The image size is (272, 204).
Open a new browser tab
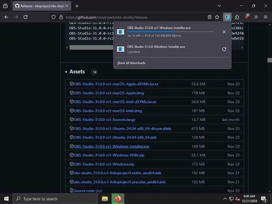point(77,6)
